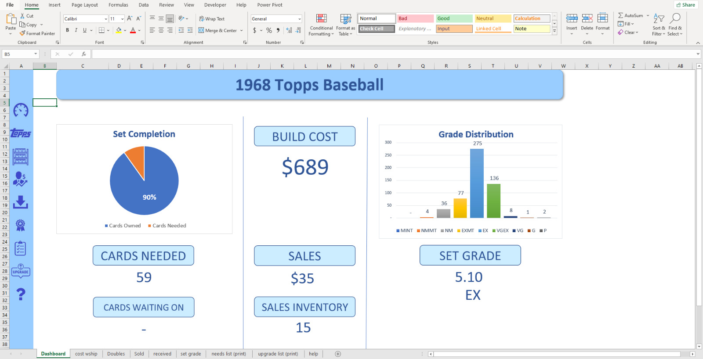Open Sort & Filter menu
This screenshot has height=359, width=703.
[659, 25]
